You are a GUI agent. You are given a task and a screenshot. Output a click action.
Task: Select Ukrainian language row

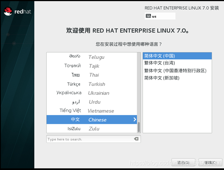(92, 93)
